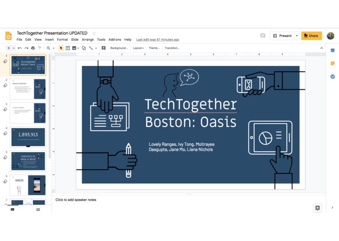Click the title 'TechTogether' text on slide
Viewport: 339px width, 241px height.
[x=191, y=104]
